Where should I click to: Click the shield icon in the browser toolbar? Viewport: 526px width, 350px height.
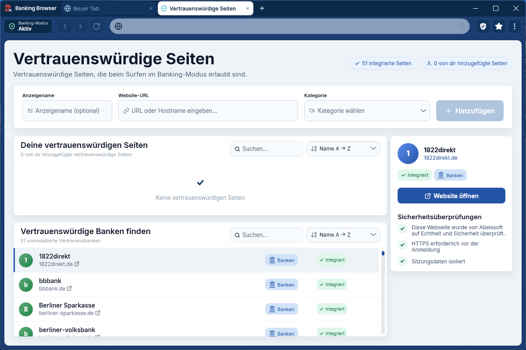(483, 26)
